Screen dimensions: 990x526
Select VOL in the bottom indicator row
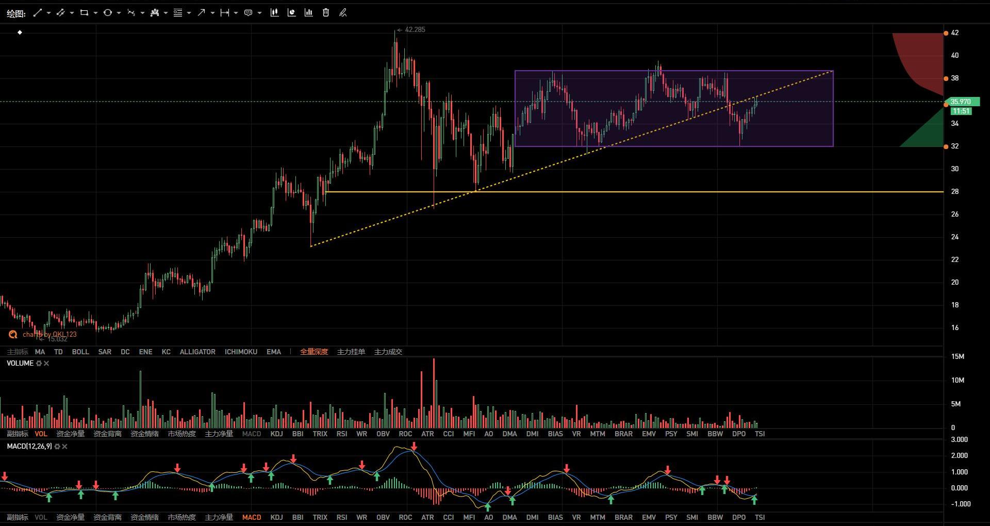(41, 517)
